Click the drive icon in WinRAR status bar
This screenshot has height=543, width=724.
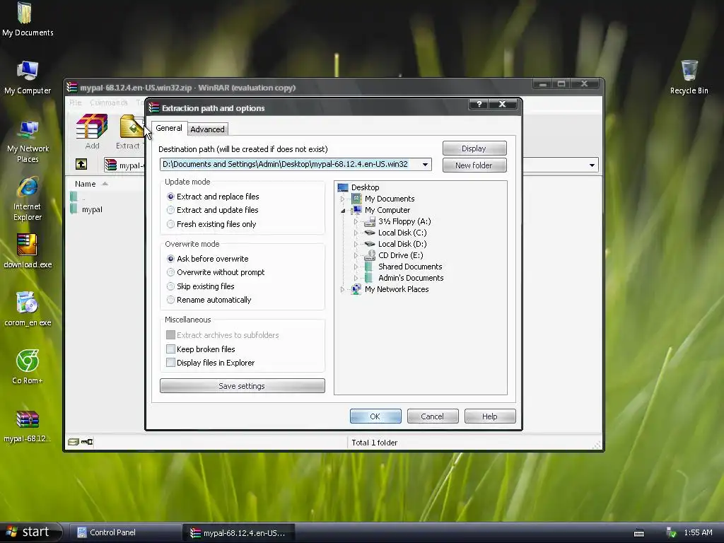coord(74,442)
